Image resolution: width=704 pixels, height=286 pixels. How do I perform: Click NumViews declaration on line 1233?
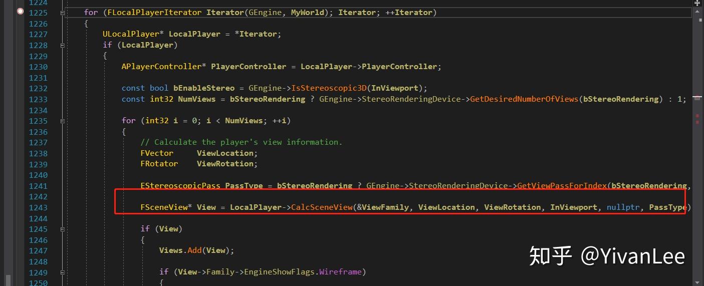pyautogui.click(x=197, y=99)
